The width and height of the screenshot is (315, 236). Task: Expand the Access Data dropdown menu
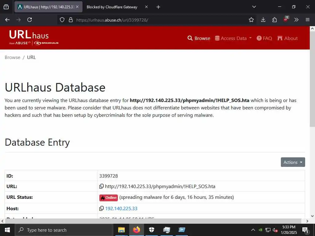[233, 38]
